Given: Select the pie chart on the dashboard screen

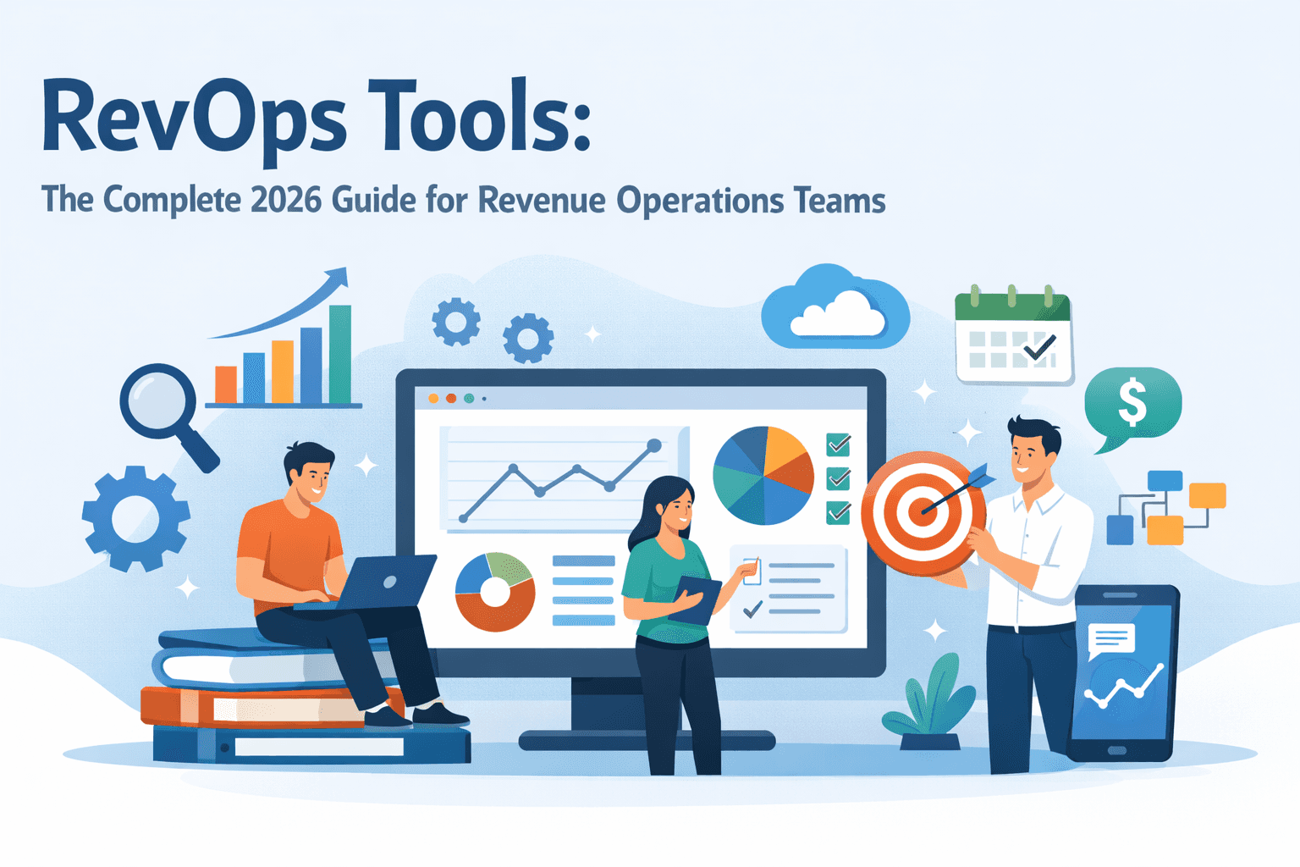Looking at the screenshot, I should pyautogui.click(x=763, y=476).
